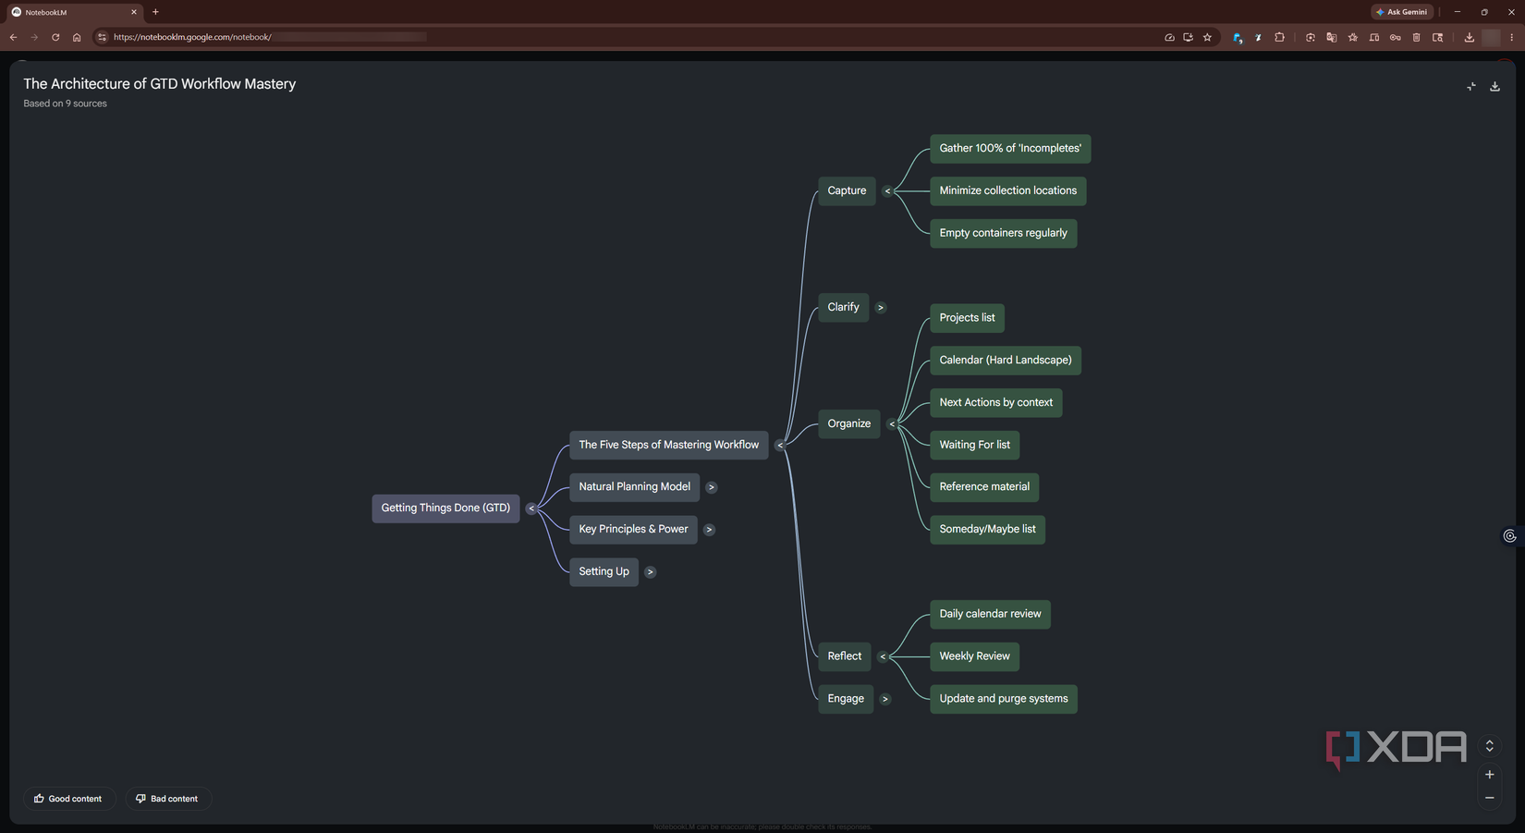Collapse The Five Steps of Mastering Workflow
Image resolution: width=1525 pixels, height=833 pixels.
[x=780, y=446]
